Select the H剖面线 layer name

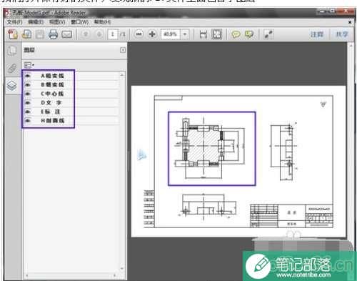point(53,121)
